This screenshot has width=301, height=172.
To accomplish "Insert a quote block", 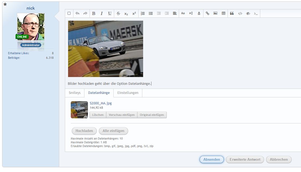I will click(x=232, y=13).
